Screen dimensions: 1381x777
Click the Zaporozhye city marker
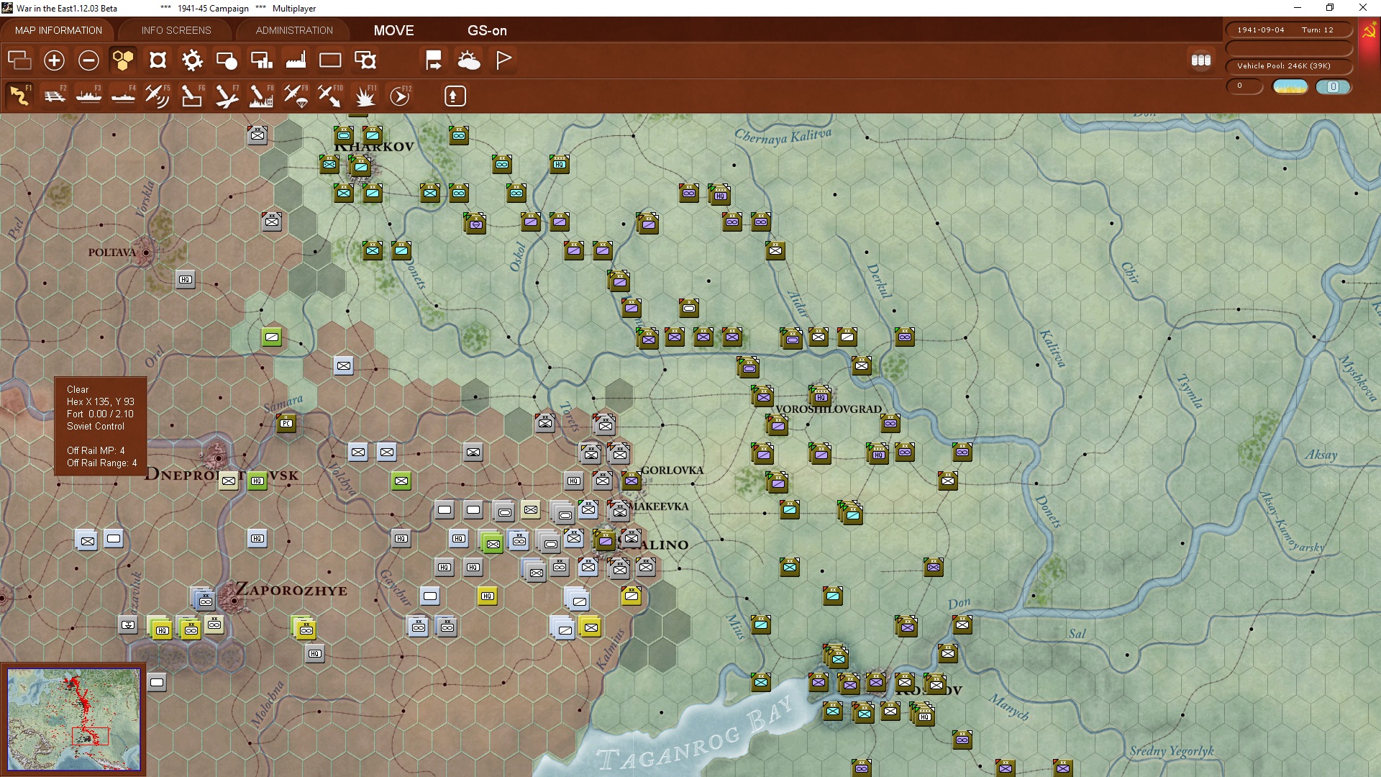[234, 599]
